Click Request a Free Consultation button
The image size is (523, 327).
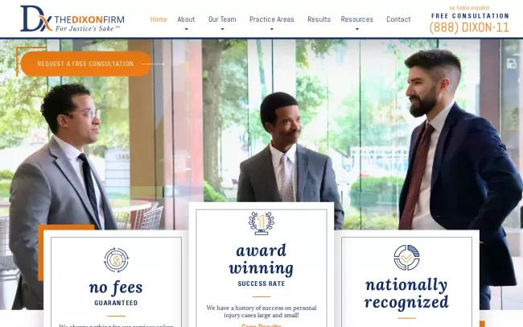tap(86, 64)
